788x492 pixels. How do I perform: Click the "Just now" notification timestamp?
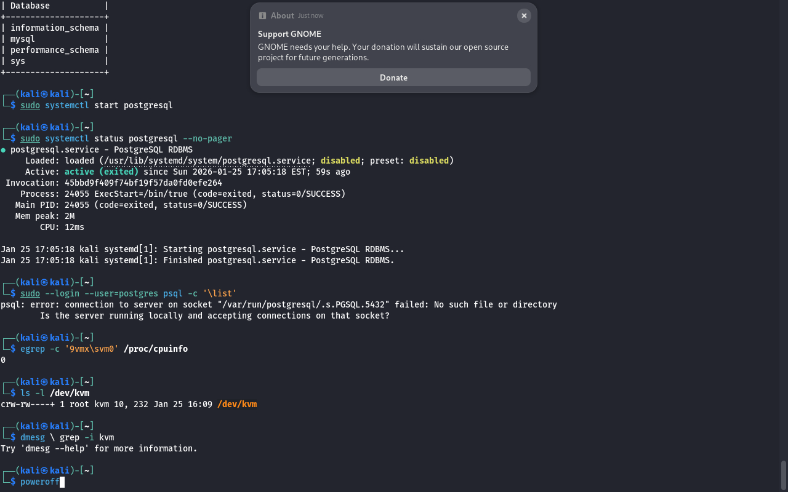coord(310,16)
